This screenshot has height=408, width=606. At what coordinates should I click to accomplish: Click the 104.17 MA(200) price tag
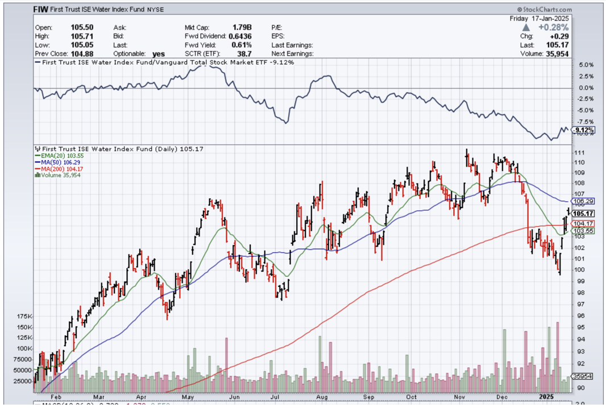pos(584,224)
